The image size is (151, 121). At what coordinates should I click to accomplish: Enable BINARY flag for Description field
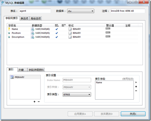point(70,37)
